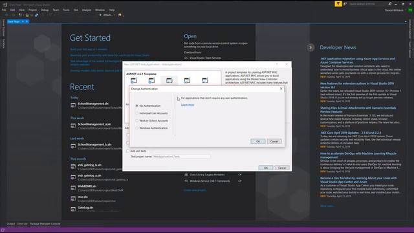Open the Package Manager Console tab
This screenshot has height=233, width=414.
coord(45,224)
